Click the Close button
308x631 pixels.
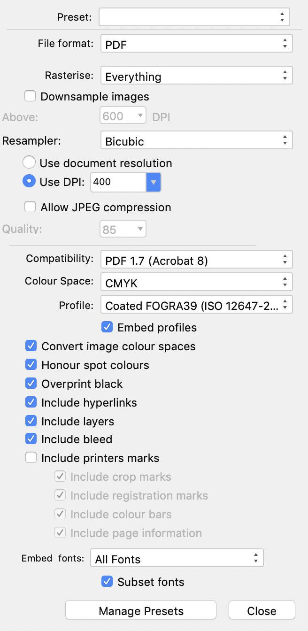click(262, 610)
